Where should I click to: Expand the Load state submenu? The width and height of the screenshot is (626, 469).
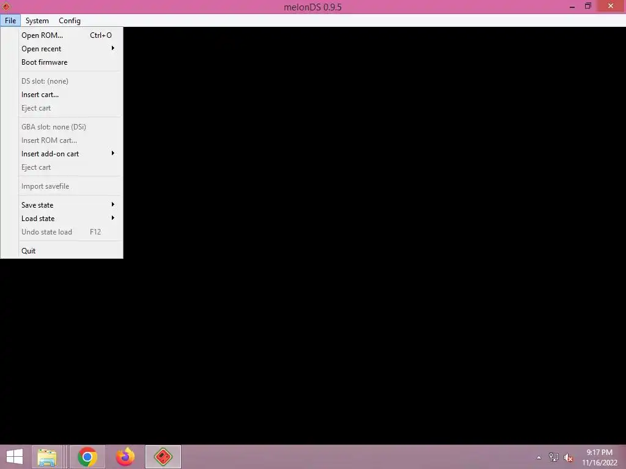pyautogui.click(x=70, y=219)
